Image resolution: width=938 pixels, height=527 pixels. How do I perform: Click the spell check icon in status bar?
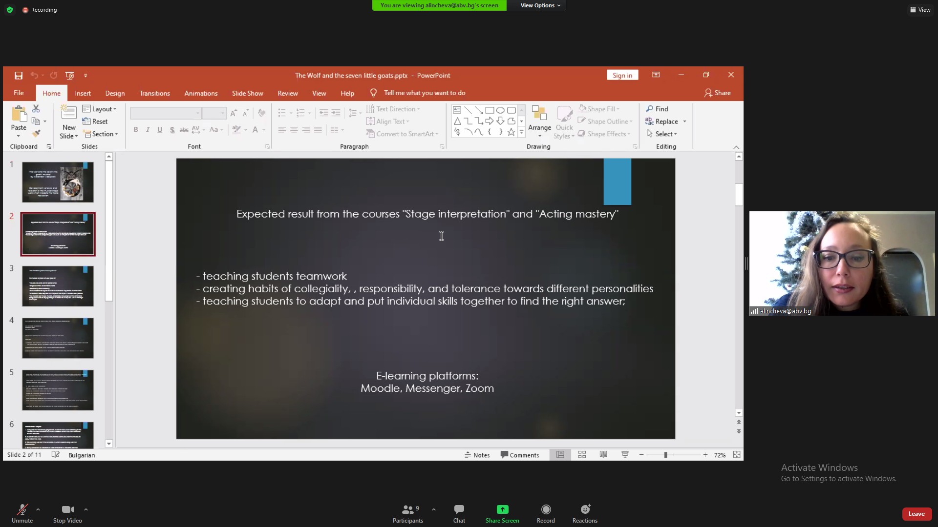coord(56,454)
